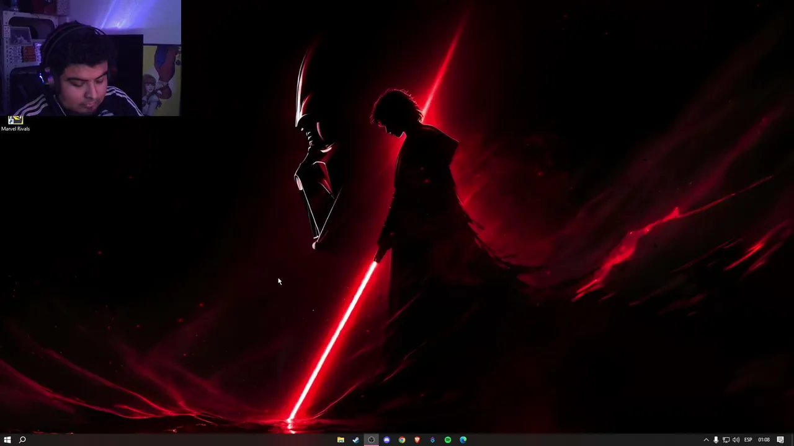Open the blue diamond app in taskbar
The height and width of the screenshot is (446, 794).
(x=432, y=440)
